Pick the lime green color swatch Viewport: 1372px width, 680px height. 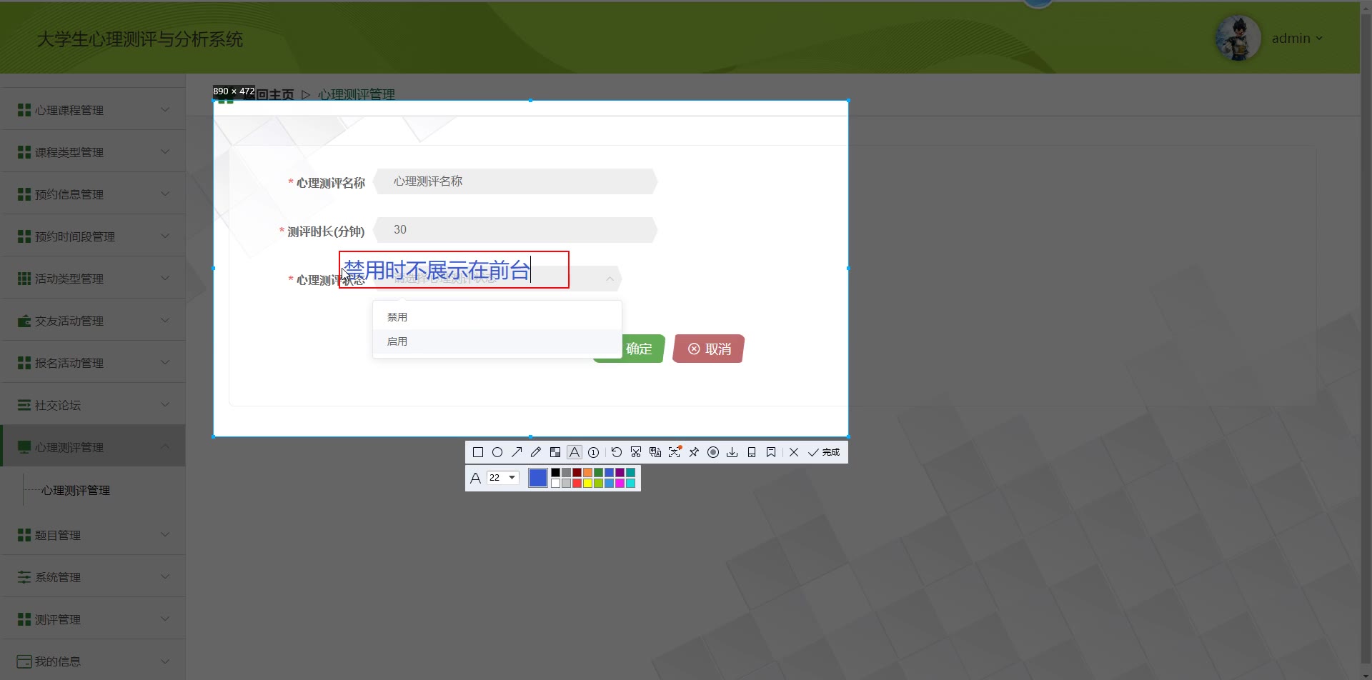pyautogui.click(x=598, y=484)
